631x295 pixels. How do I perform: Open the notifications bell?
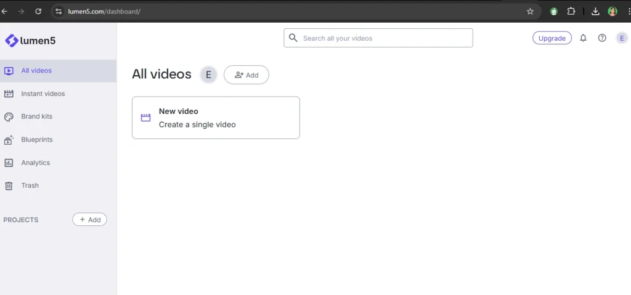pos(583,38)
